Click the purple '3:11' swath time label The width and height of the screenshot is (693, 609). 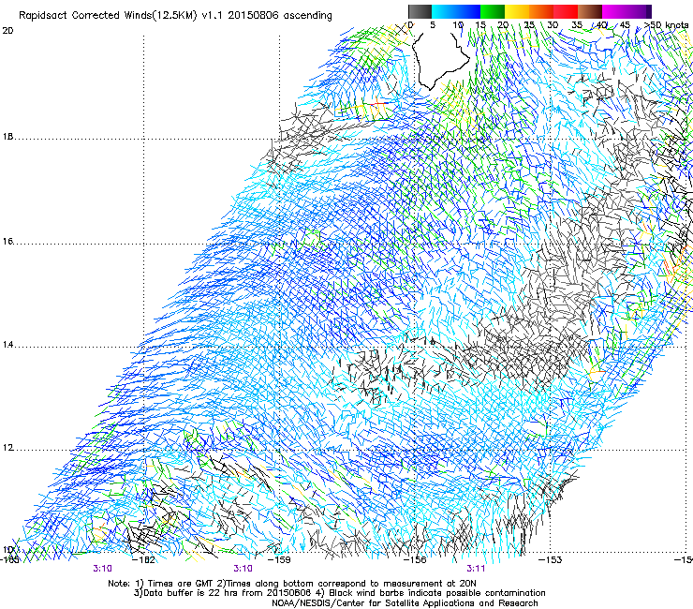coord(476,569)
